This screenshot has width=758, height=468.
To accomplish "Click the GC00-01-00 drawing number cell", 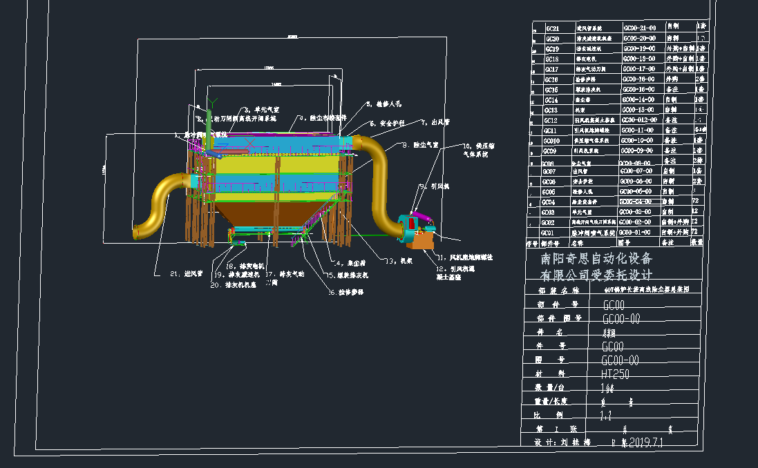I will pos(638,233).
